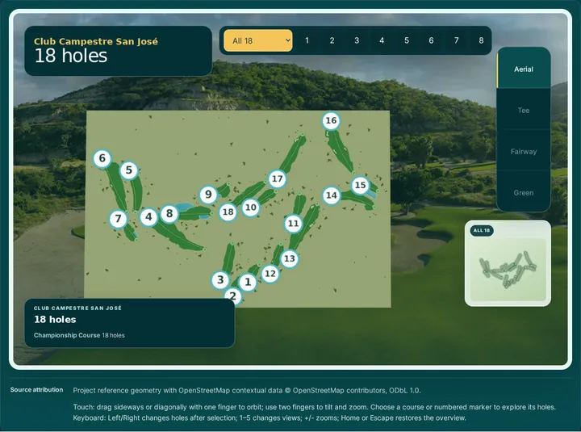The image size is (581, 432).
Task: Select hole marker 11 on the map
Action: pyautogui.click(x=294, y=223)
